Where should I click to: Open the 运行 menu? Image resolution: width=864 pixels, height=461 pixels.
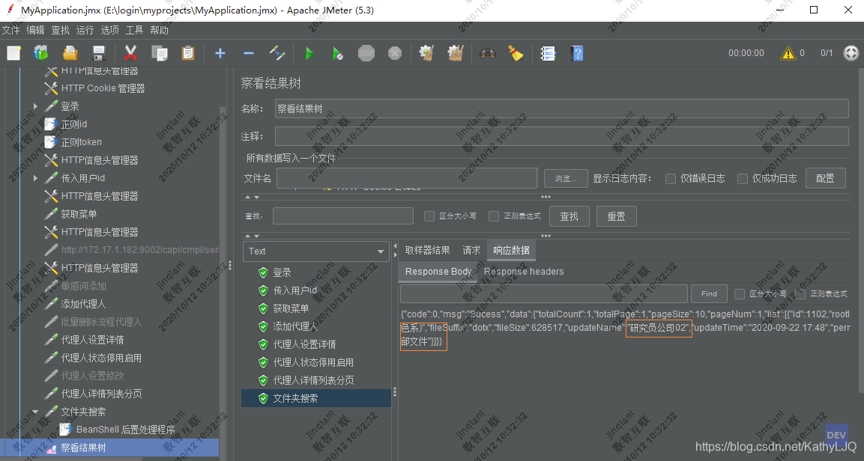pyautogui.click(x=85, y=30)
